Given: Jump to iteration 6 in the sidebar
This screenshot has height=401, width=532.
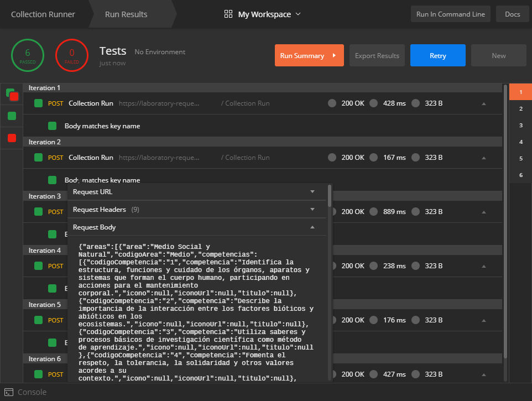Looking at the screenshot, I should tap(520, 175).
